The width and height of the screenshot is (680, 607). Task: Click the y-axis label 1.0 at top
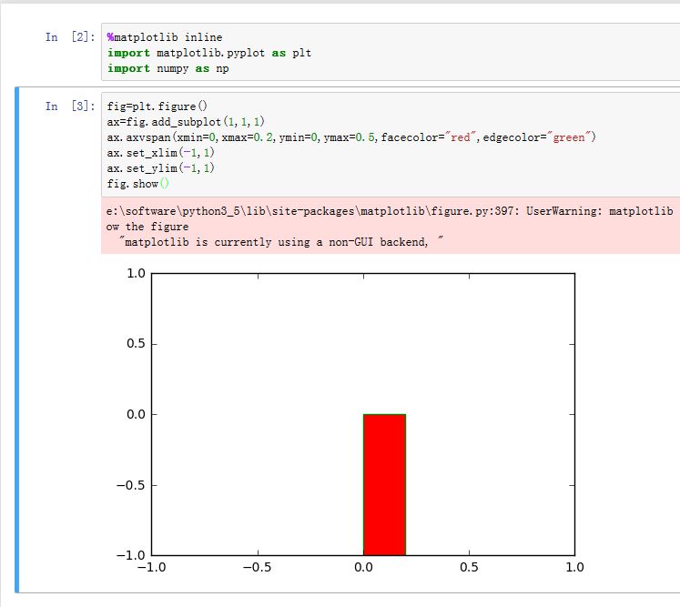(136, 273)
